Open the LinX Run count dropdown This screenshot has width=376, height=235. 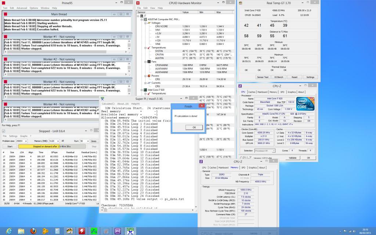[88, 141]
